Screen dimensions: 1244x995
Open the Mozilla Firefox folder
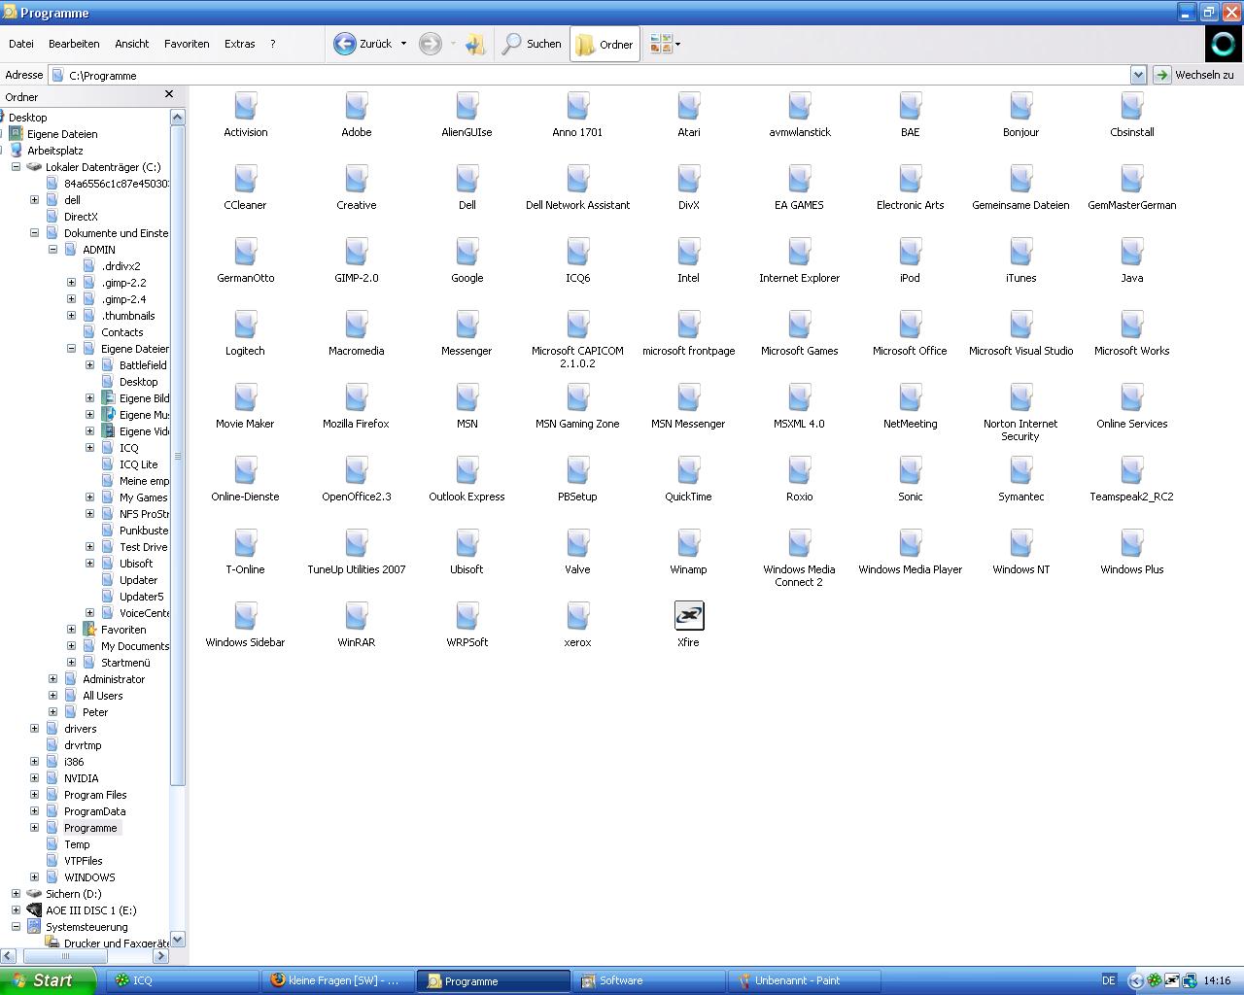pos(356,398)
